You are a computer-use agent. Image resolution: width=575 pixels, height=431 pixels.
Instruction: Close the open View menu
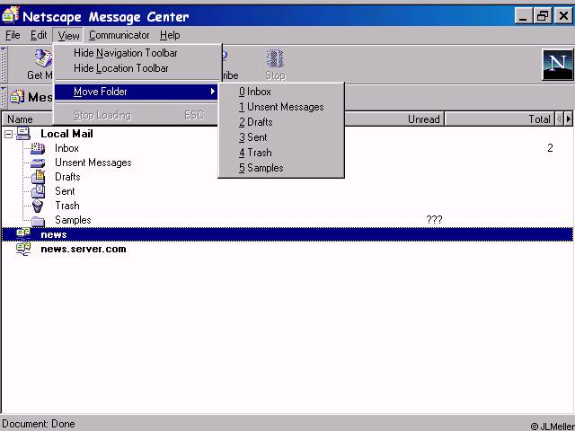(x=68, y=36)
